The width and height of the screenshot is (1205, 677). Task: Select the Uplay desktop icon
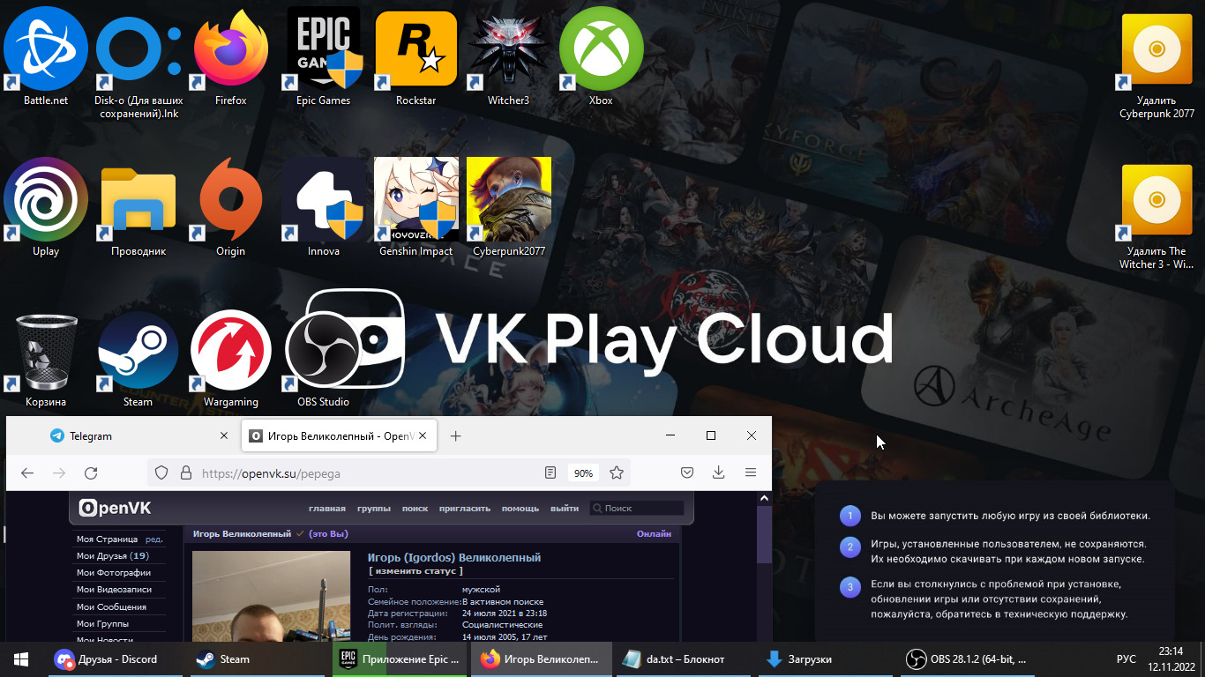(x=46, y=207)
